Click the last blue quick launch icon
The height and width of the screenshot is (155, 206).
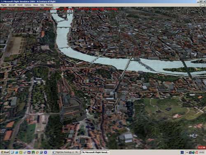45,153
